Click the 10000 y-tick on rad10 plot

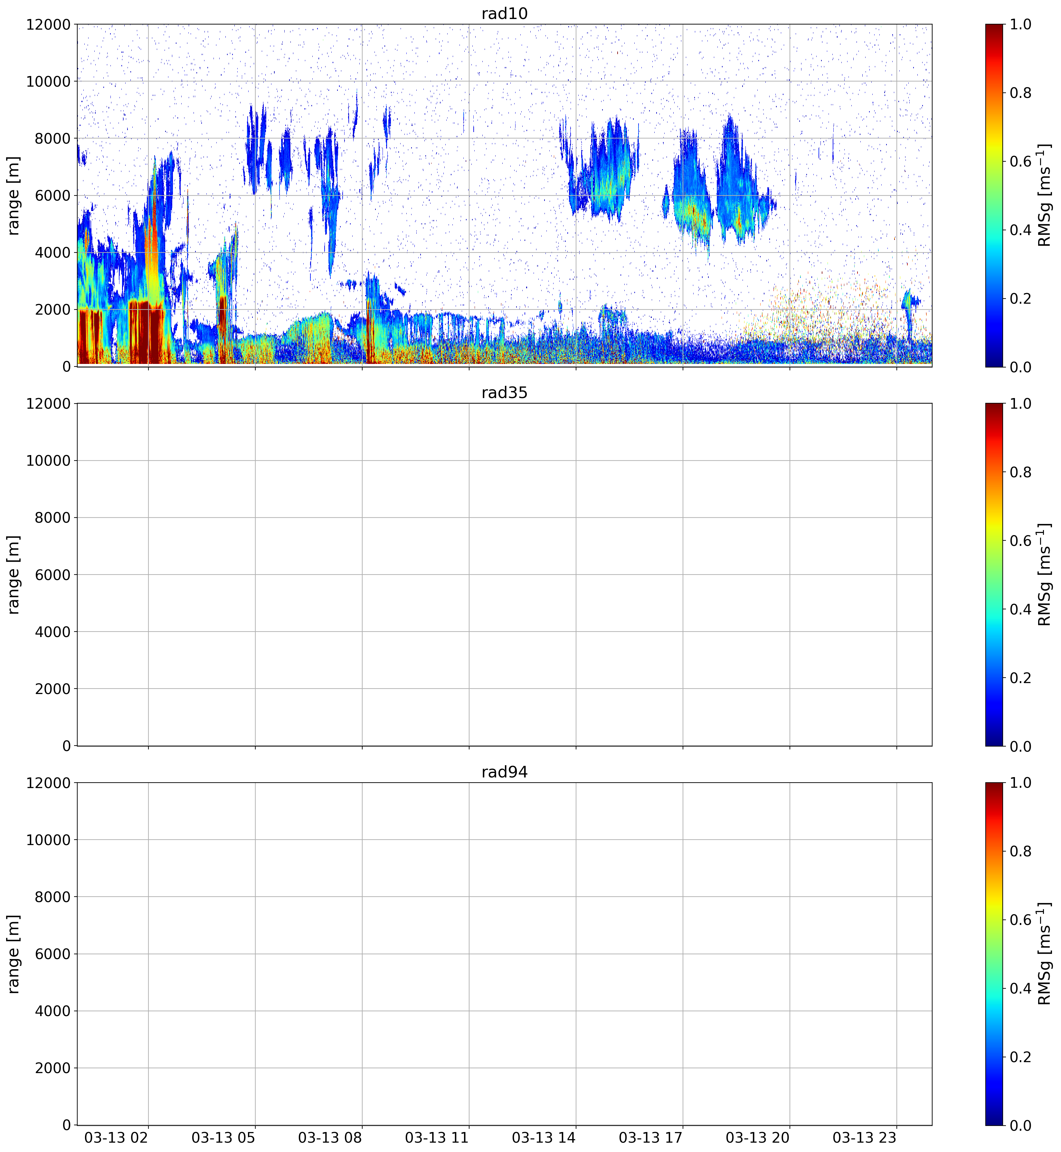[48, 81]
